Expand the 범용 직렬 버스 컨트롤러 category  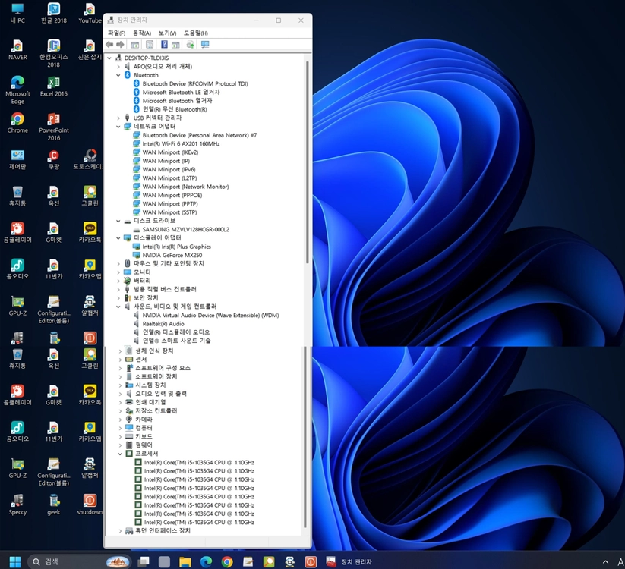[118, 290]
